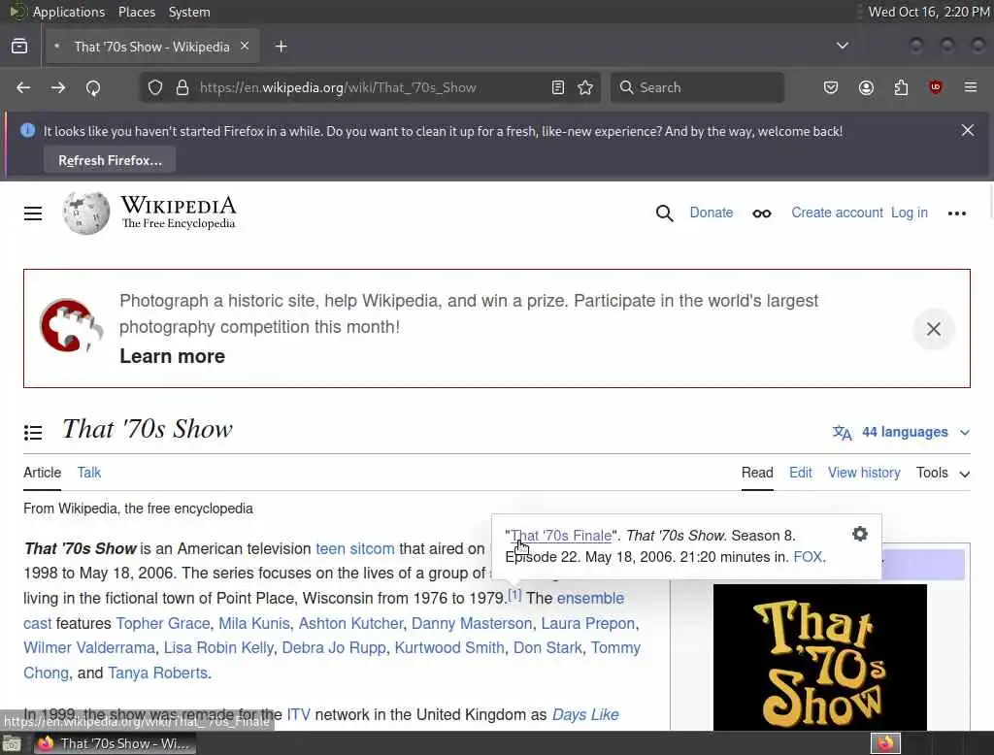This screenshot has width=994, height=755.
Task: Open the uBlock Origin extension icon
Action: click(x=936, y=87)
